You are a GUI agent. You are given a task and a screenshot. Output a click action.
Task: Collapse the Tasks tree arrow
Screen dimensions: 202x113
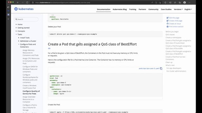click(16, 34)
